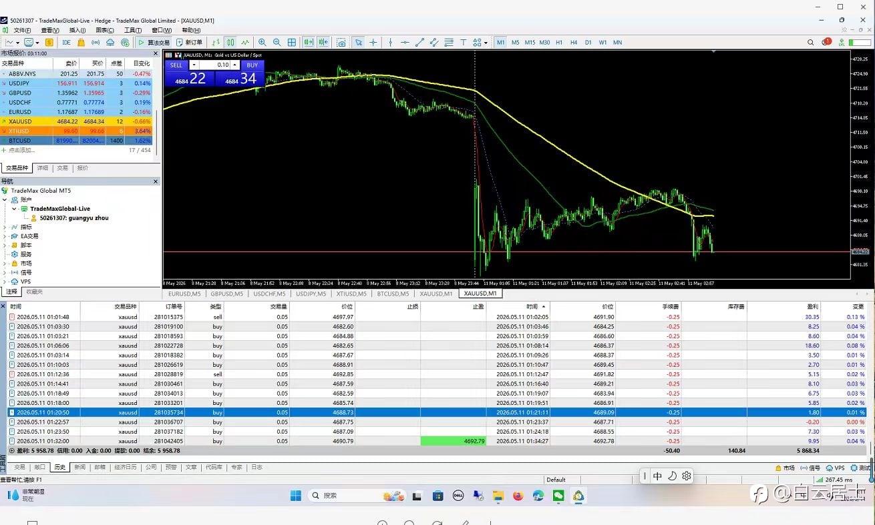The height and width of the screenshot is (525, 875).
Task: Open the 工具(T) menu
Action: click(x=133, y=30)
